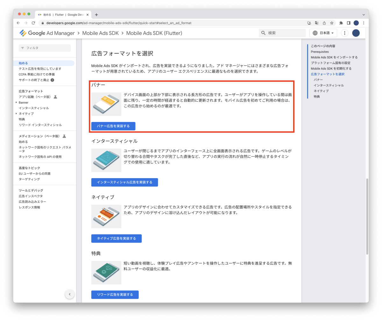This screenshot has width=382, height=320.
Task: Jump to Prerequisites in the page contents
Action: coord(320,52)
